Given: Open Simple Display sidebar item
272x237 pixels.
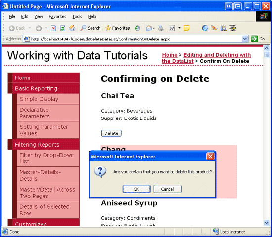Looking at the screenshot, I should tap(48, 99).
